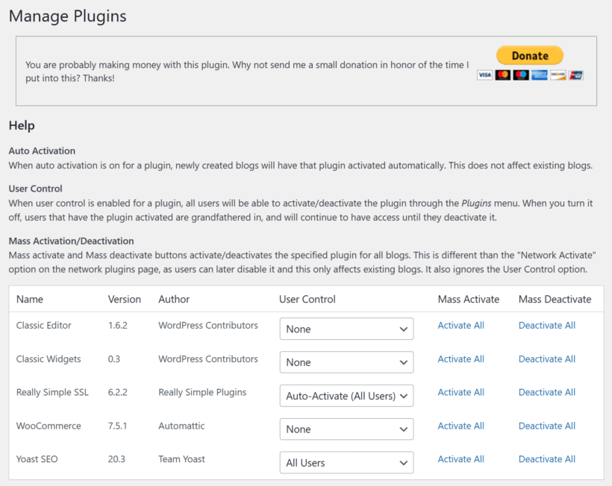The width and height of the screenshot is (612, 486).
Task: Open the WooCommerce User Control dropdown
Action: (x=346, y=429)
